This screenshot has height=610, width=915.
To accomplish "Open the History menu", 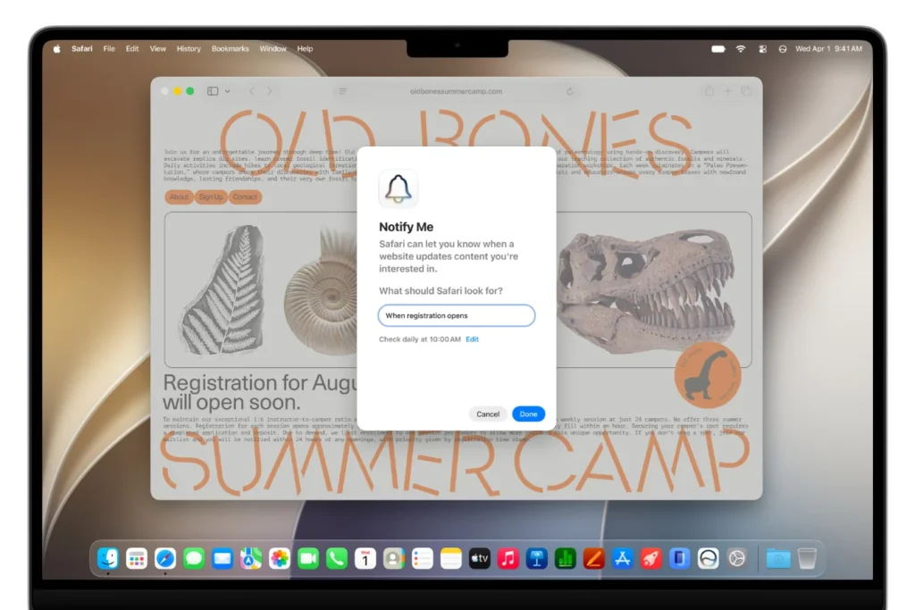I will click(x=189, y=49).
